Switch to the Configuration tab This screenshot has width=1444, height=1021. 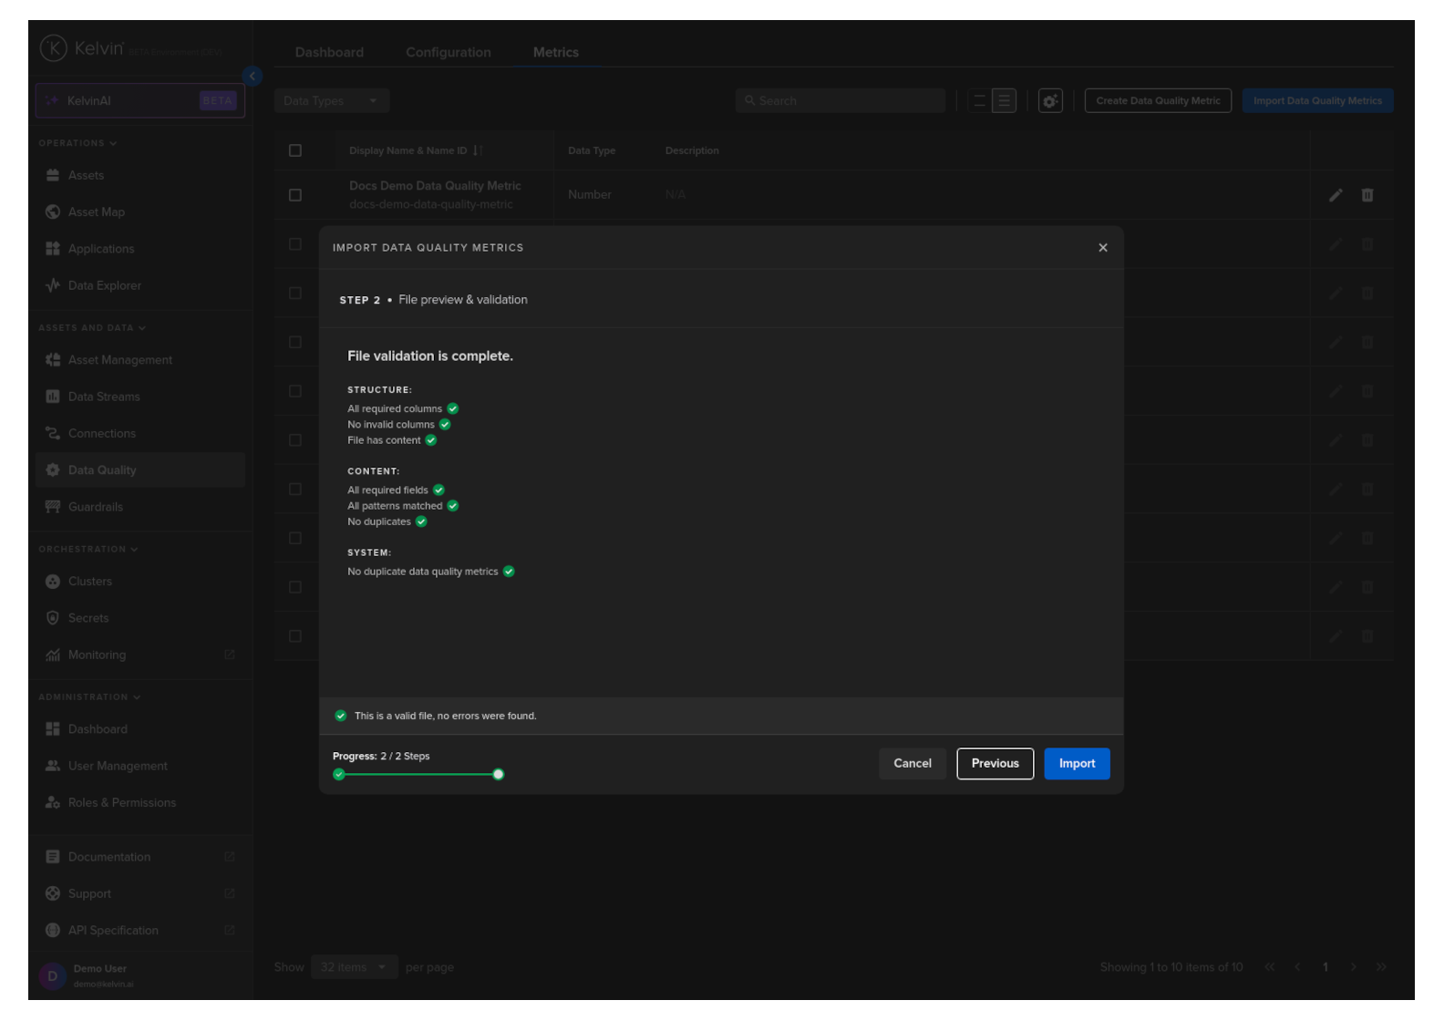point(448,53)
